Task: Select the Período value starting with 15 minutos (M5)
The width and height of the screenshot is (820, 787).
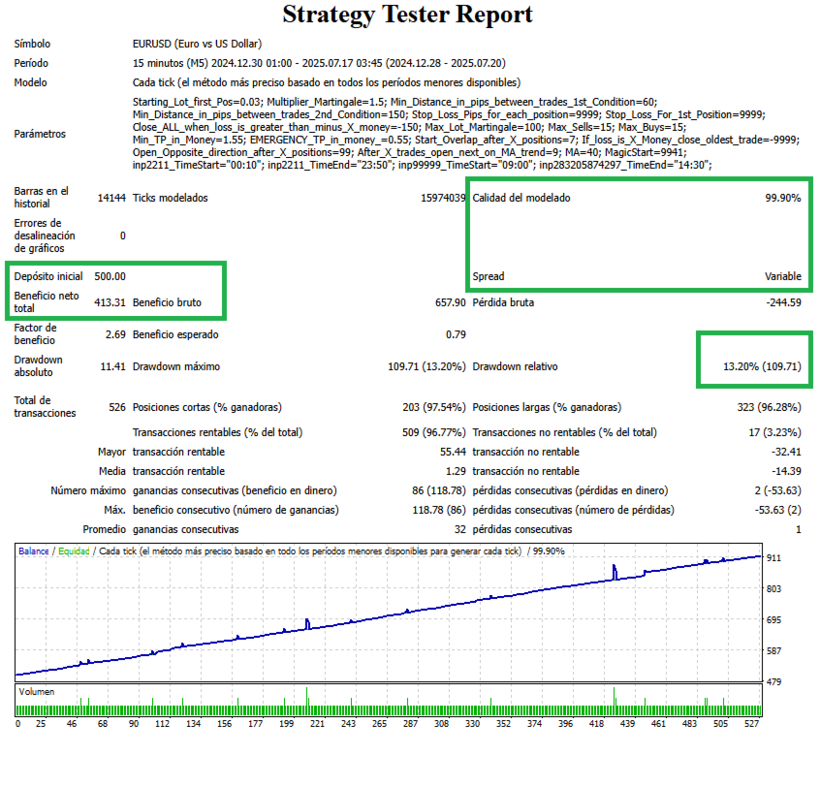Action: pos(319,63)
